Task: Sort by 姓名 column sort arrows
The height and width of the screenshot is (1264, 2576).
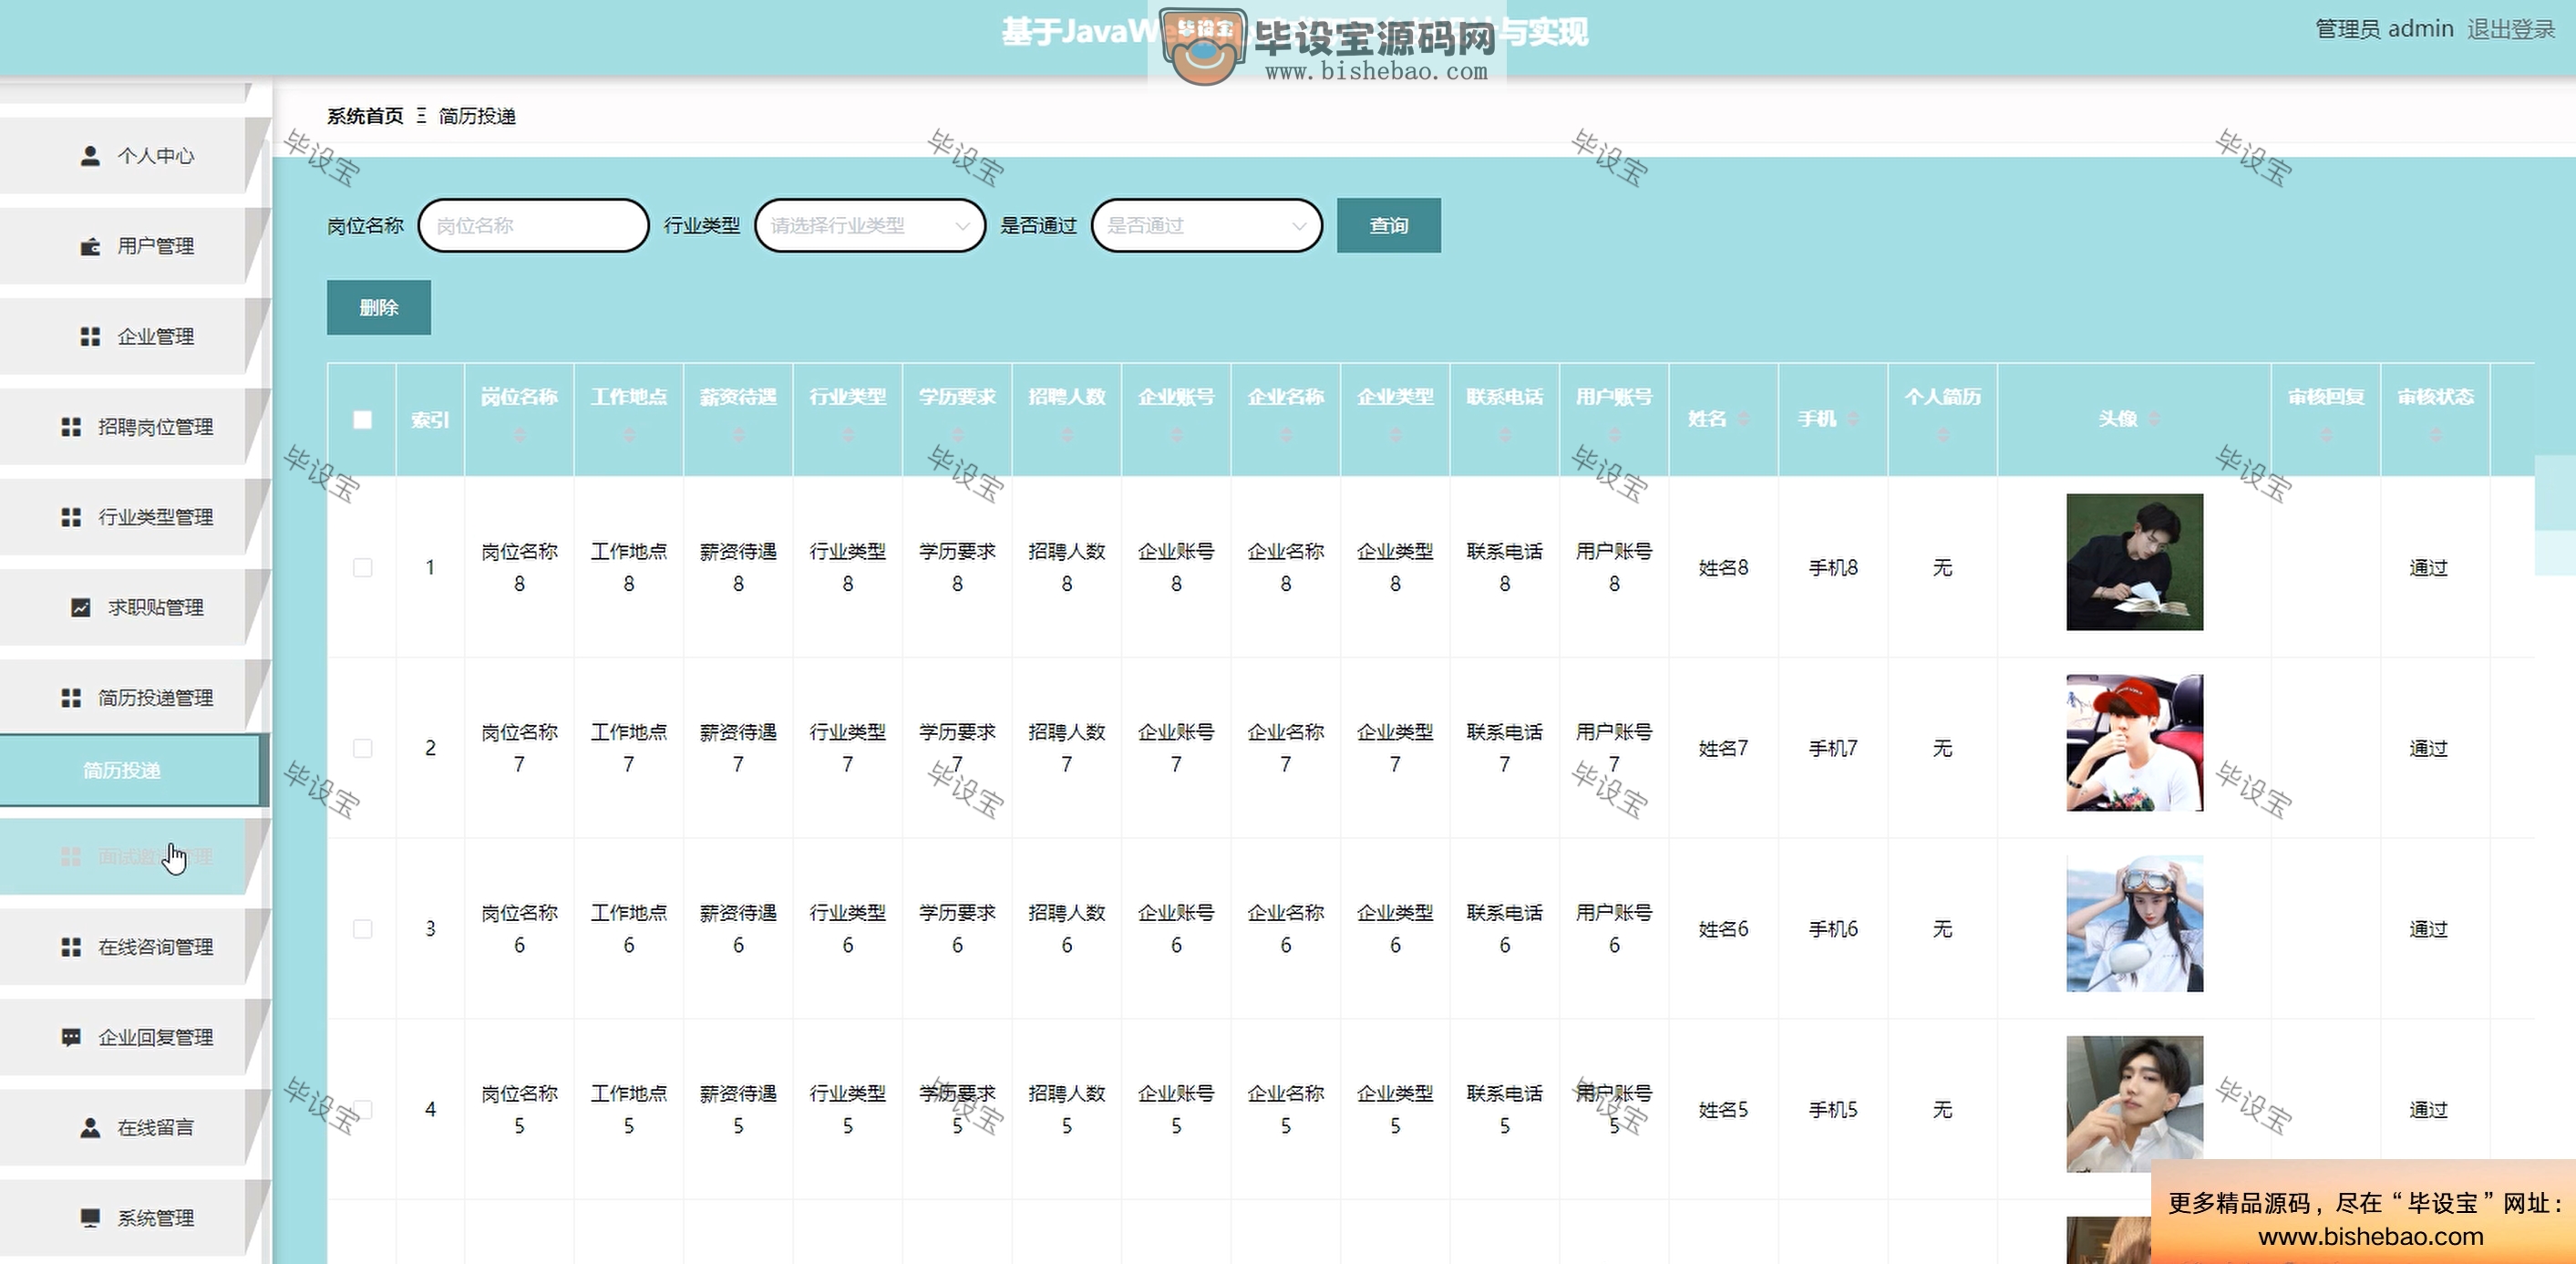Action: [1744, 419]
